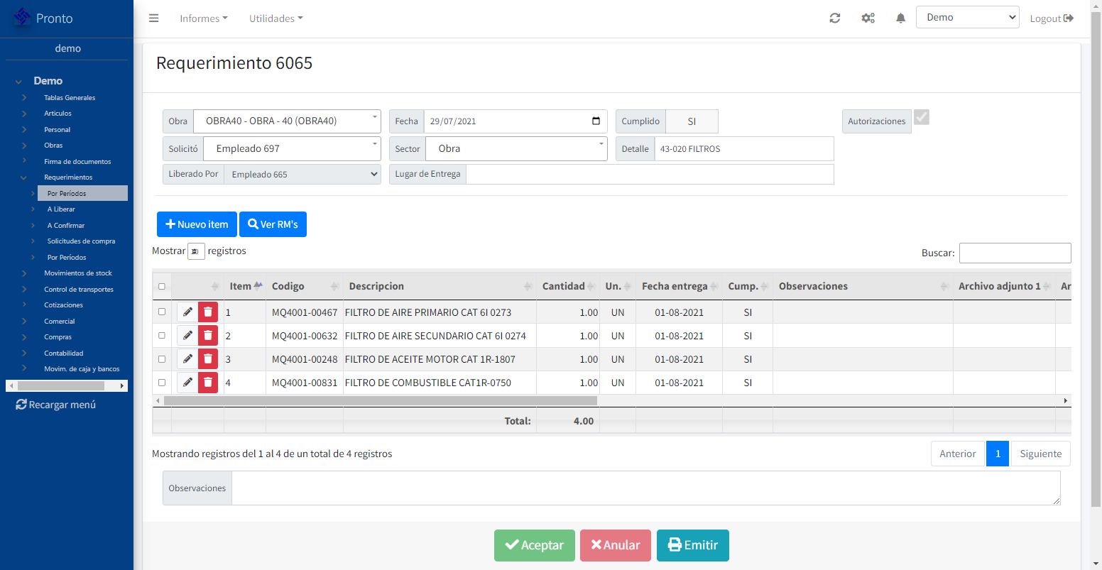
Task: Edit item 1 with the pencil icon
Action: 187,312
